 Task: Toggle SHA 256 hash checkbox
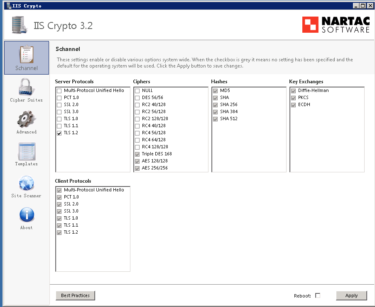pyautogui.click(x=216, y=105)
